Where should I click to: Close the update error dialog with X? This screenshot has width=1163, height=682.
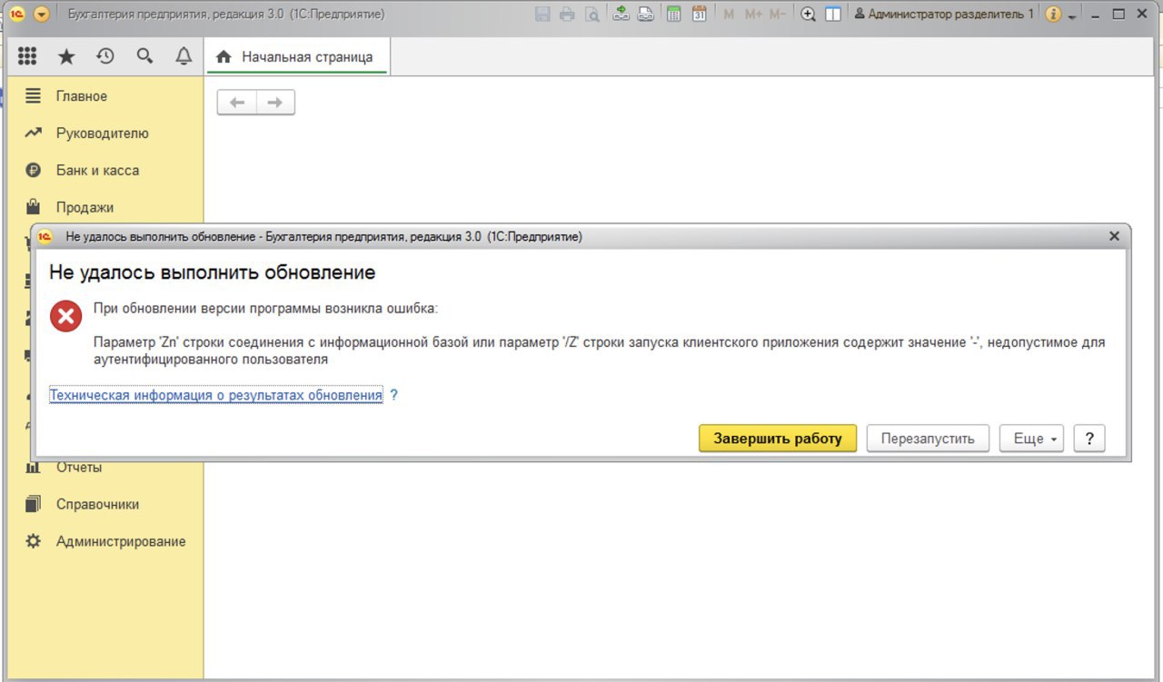[x=1114, y=236]
